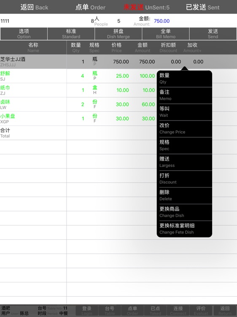Select the 舒解 SJ row

tap(78, 76)
